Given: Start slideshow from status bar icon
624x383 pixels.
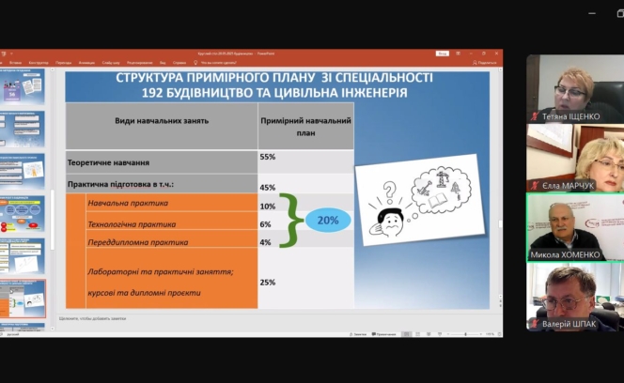Looking at the screenshot, I should (440, 333).
